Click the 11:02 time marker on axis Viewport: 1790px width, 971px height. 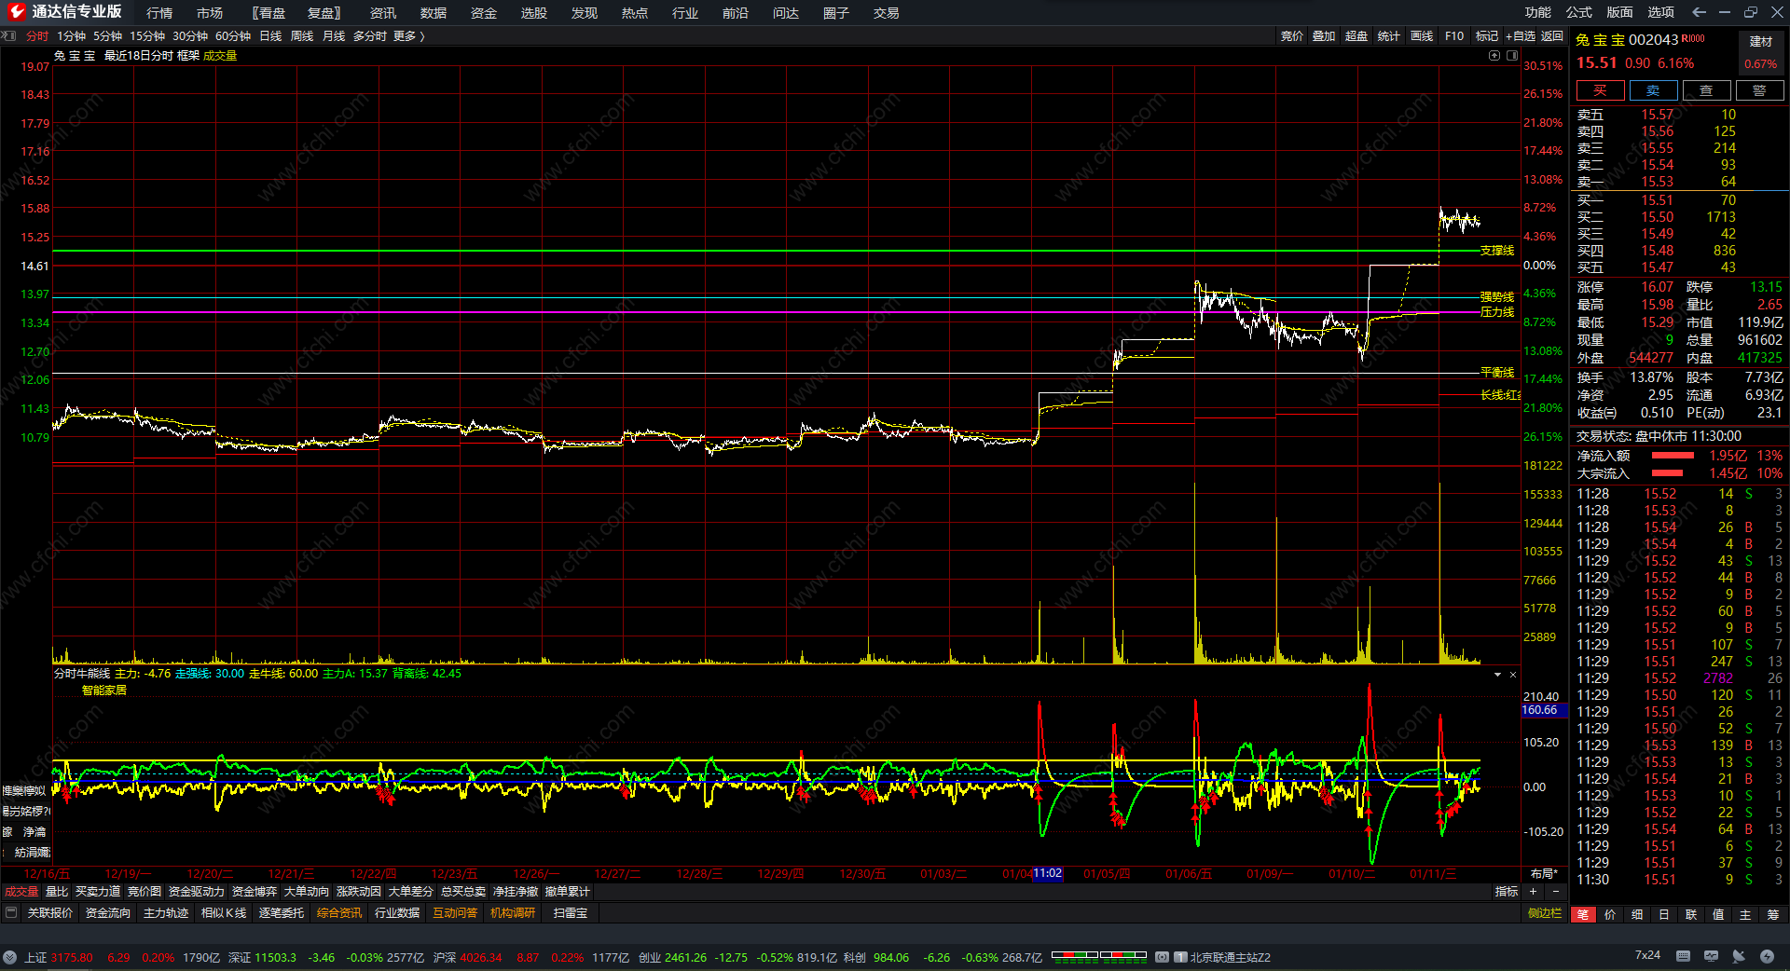1047,873
